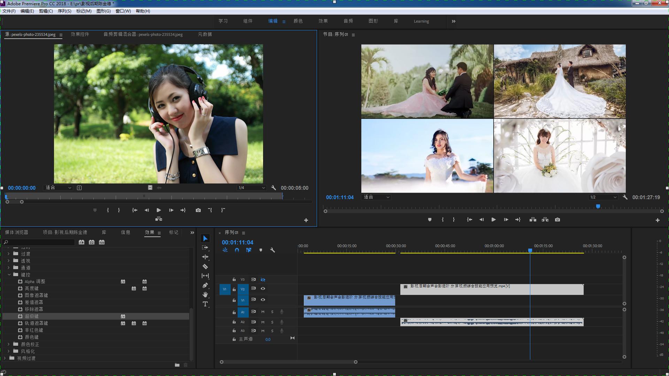Click the Program monitor blue playhead marker
The width and height of the screenshot is (669, 376).
(598, 206)
